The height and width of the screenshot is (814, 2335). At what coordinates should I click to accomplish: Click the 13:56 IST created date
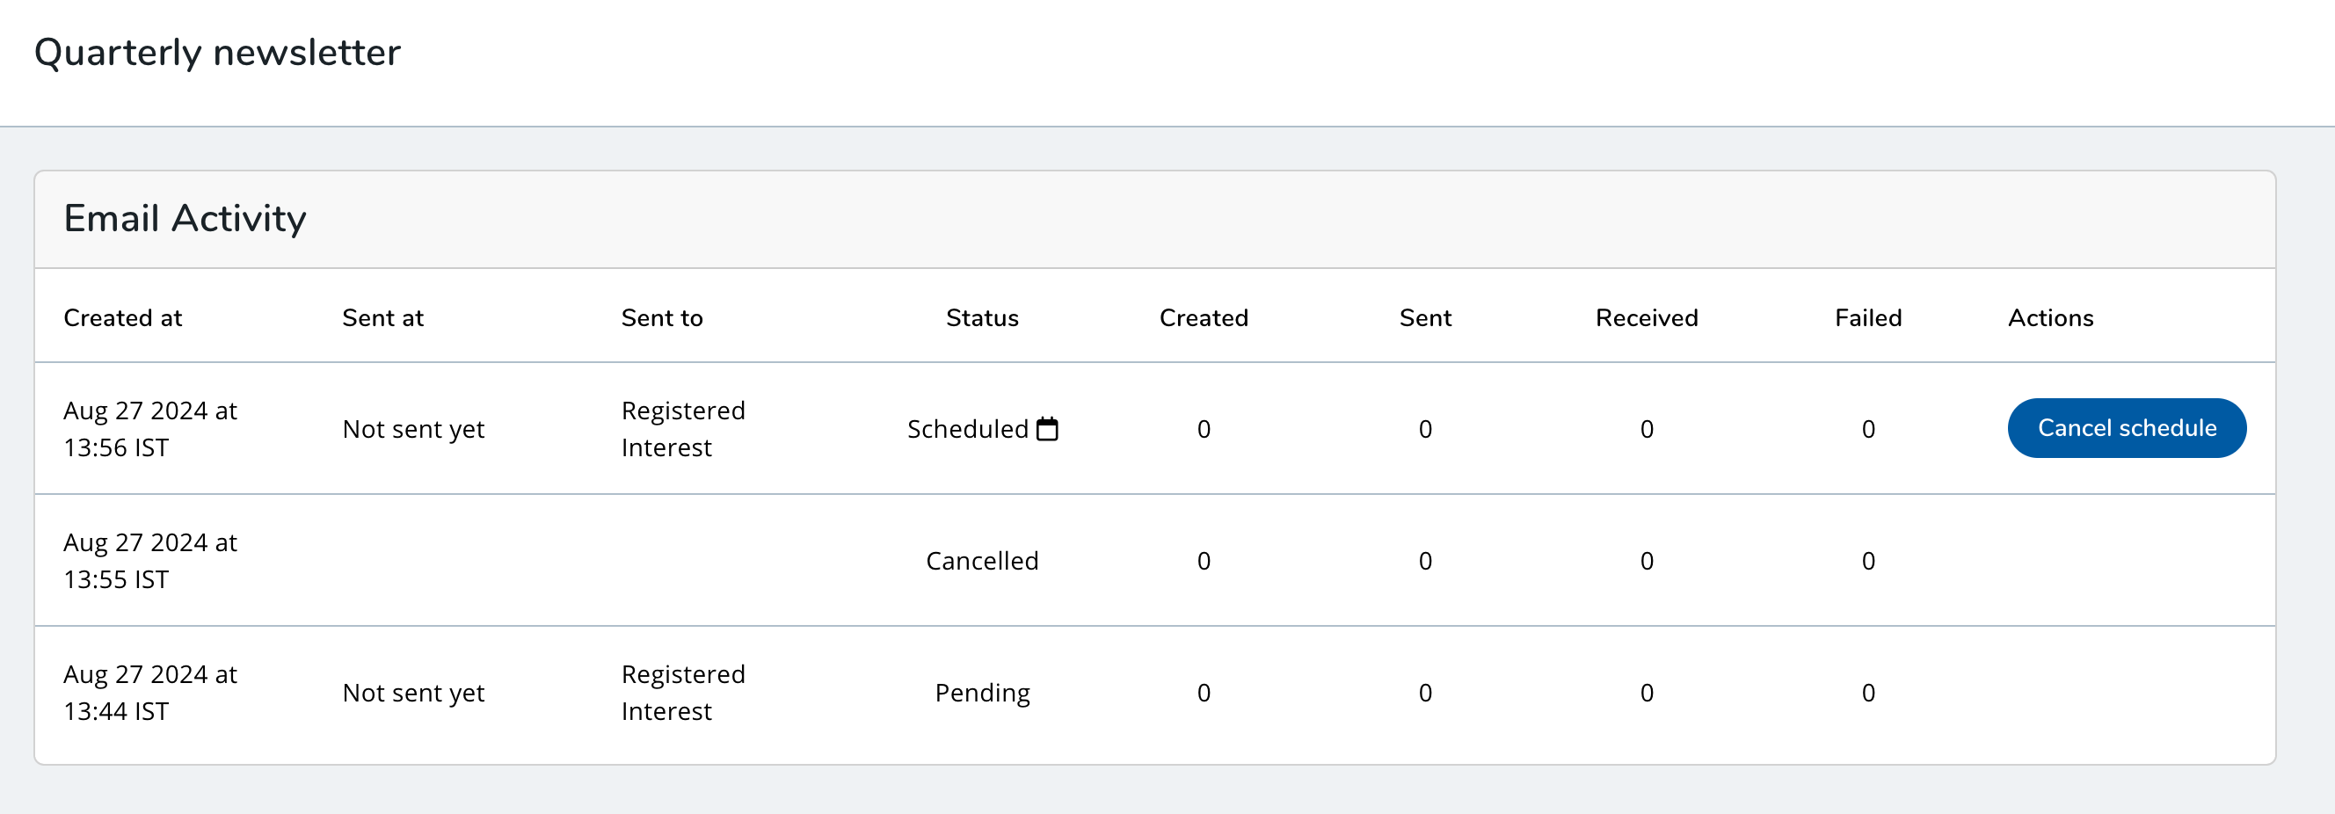point(149,429)
